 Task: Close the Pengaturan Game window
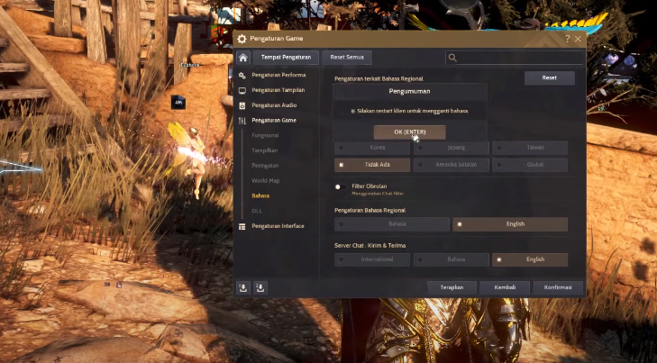(x=578, y=39)
